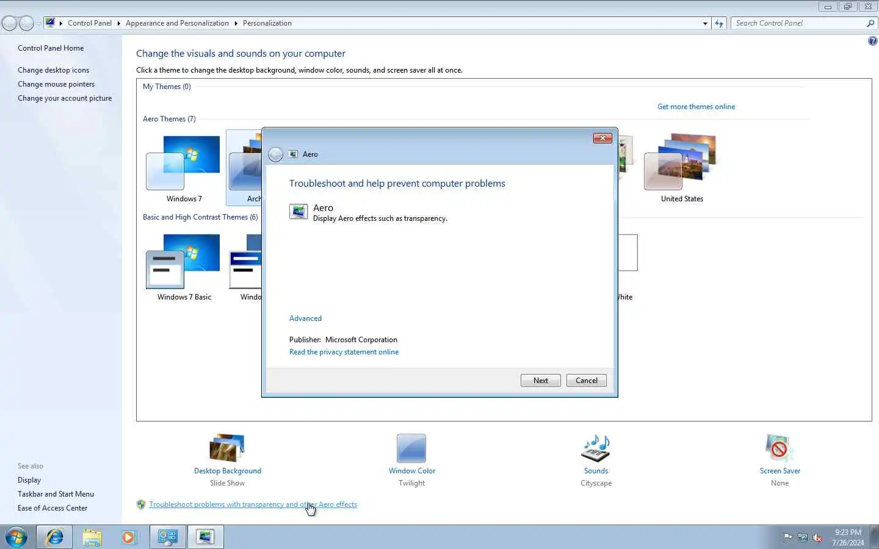The height and width of the screenshot is (549, 879).
Task: Open Screen Saver settings icon
Action: pyautogui.click(x=780, y=448)
